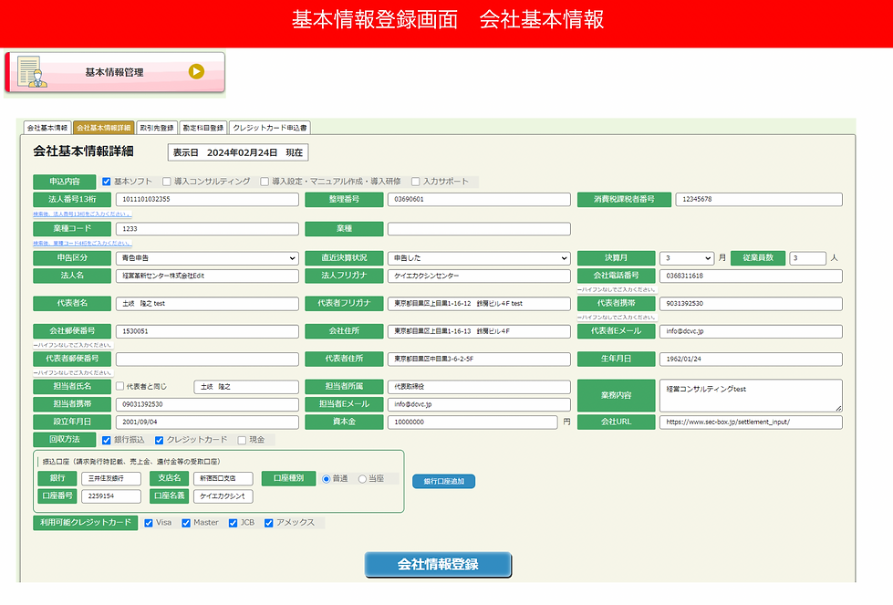
Task: Switch to 会社基本情報 tab
Action: click(x=47, y=128)
